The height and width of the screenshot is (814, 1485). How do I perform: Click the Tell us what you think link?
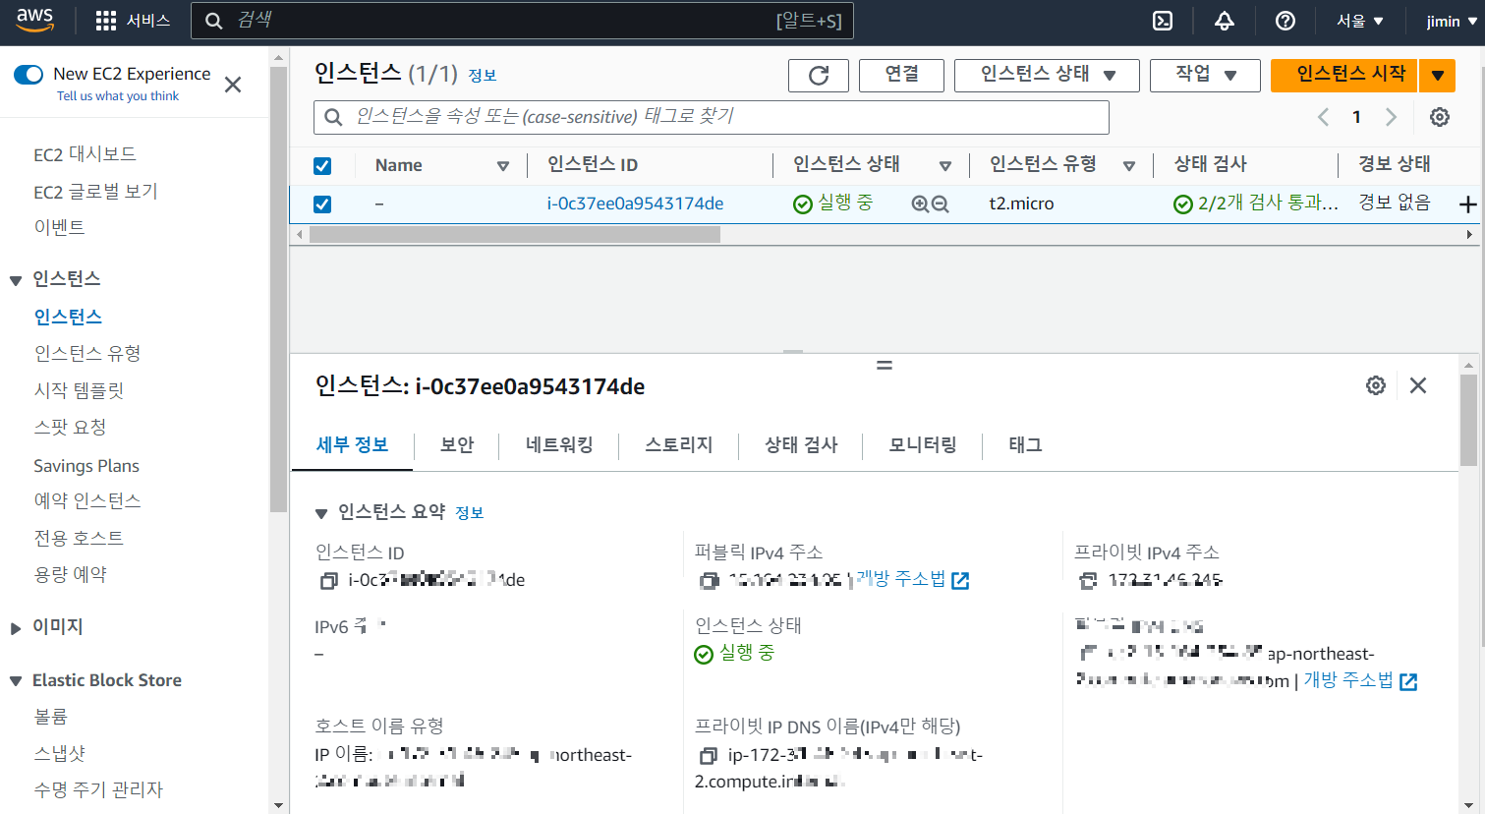(x=118, y=96)
